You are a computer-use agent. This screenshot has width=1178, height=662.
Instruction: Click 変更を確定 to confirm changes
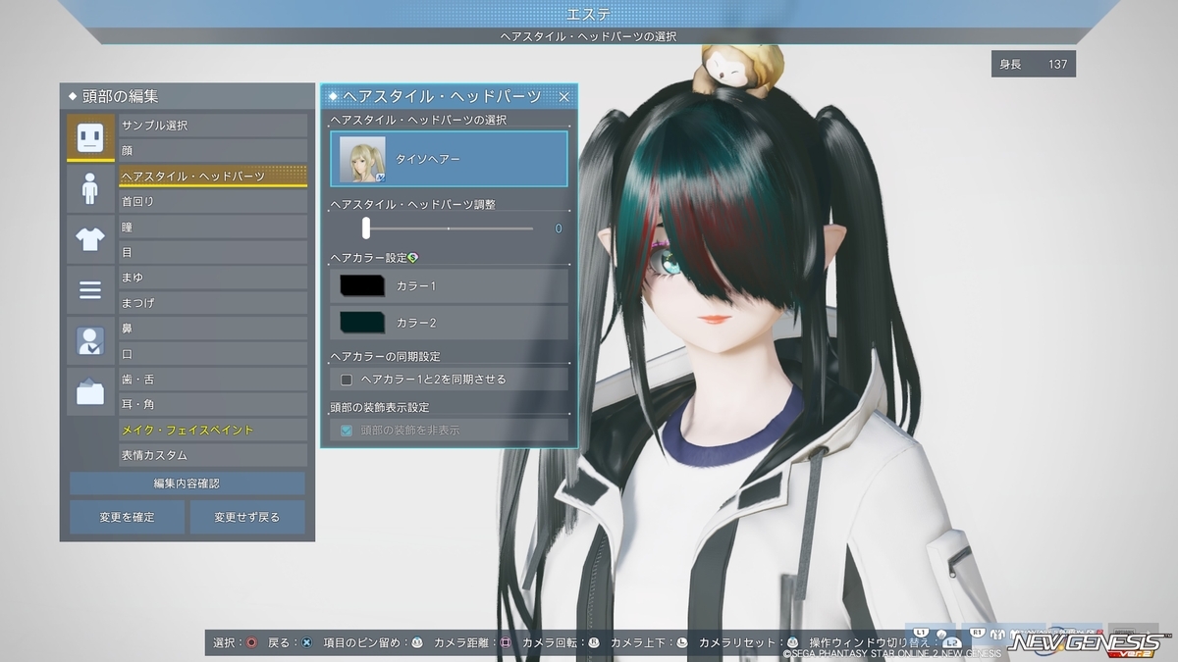point(127,517)
